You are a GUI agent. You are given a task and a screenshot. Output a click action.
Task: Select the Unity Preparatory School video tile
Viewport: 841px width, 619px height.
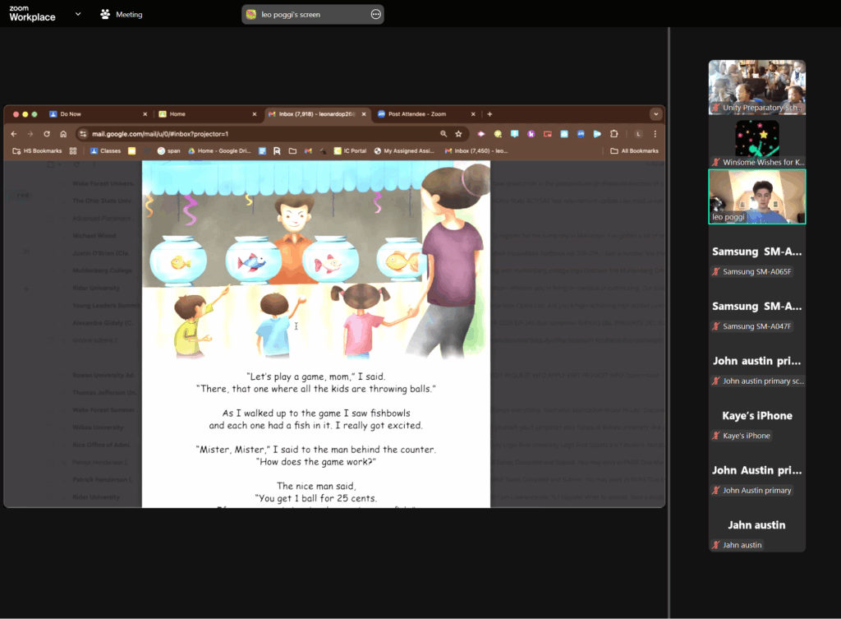click(756, 86)
